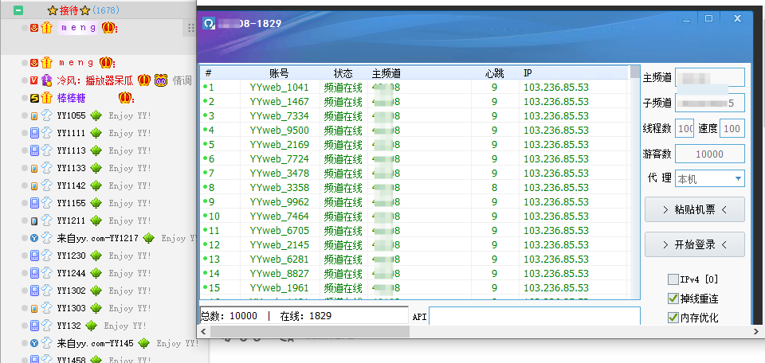Click the blue Y web icon on YY1217 row
The image size is (765, 363).
pyautogui.click(x=33, y=238)
